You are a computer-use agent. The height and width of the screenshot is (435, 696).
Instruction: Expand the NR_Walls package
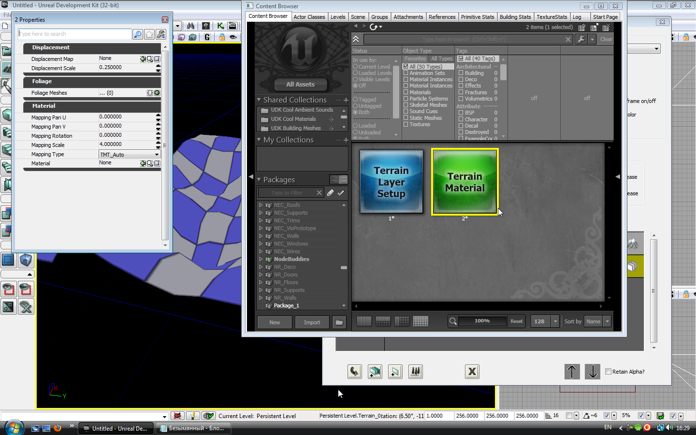261,298
